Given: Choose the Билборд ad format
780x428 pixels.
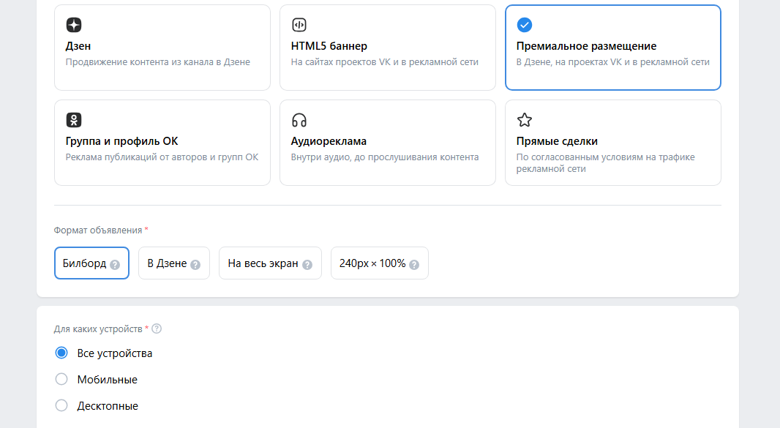Looking at the screenshot, I should [x=91, y=263].
